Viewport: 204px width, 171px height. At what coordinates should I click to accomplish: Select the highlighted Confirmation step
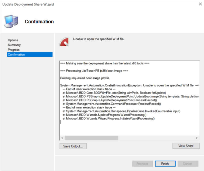click(x=16, y=54)
